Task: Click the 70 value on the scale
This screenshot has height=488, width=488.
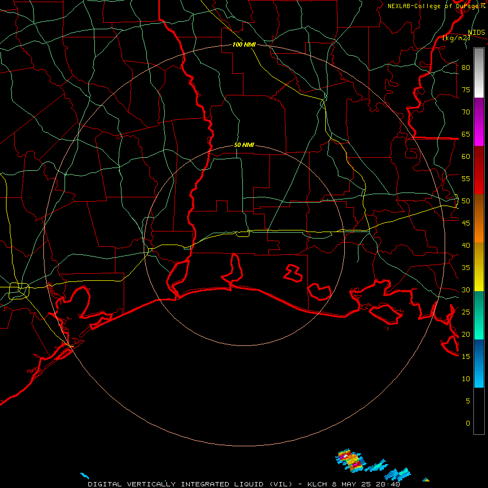Action: pyautogui.click(x=466, y=112)
